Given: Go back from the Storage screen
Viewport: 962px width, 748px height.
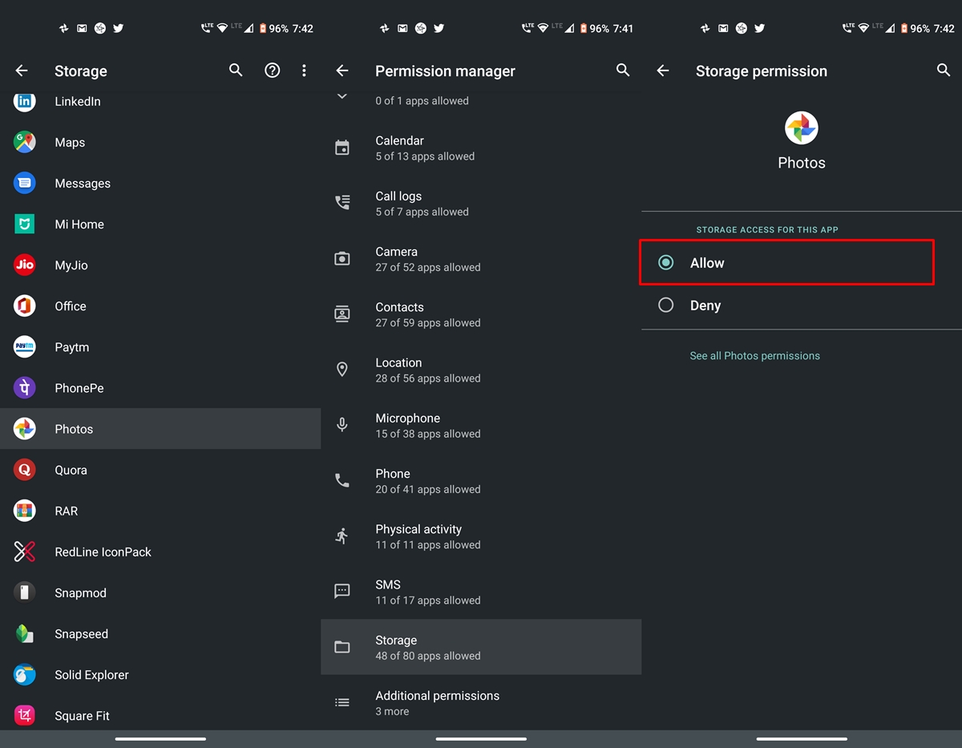Looking at the screenshot, I should [22, 71].
